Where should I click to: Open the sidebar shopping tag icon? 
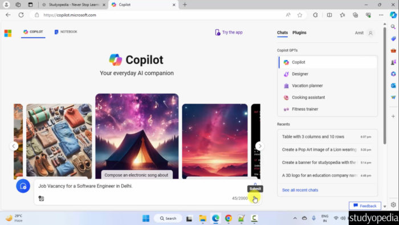393,39
